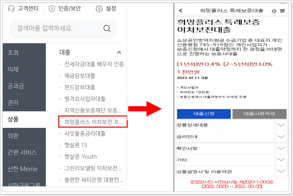Click the 대출신청 button
Image resolution: width=293 pixels, height=196 pixels.
click(203, 114)
